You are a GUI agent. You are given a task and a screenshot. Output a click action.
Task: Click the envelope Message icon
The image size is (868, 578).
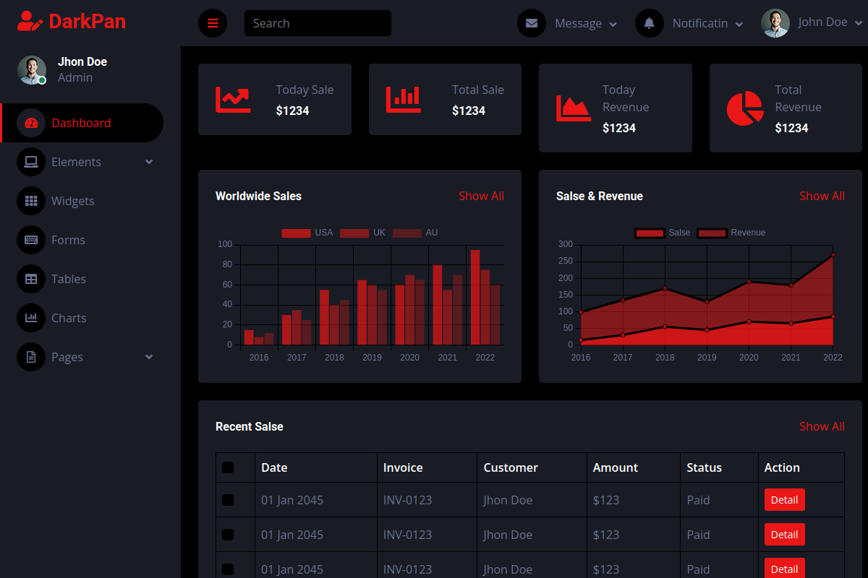[532, 23]
